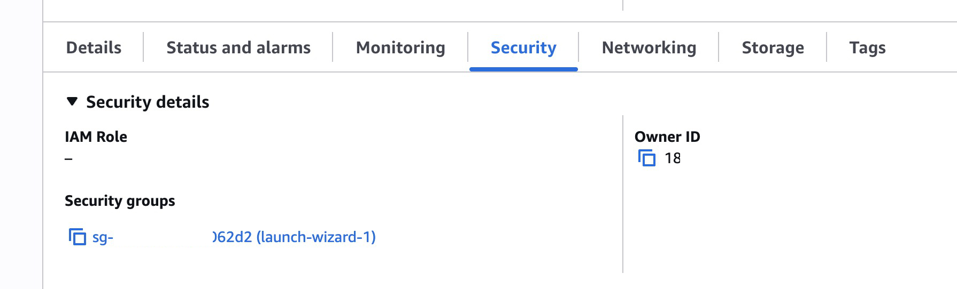Image resolution: width=957 pixels, height=289 pixels.
Task: Show the Storage tab
Action: 773,47
